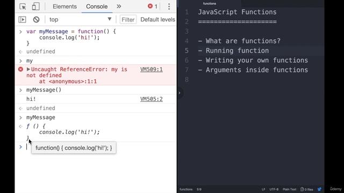This screenshot has height=193, width=344.
Task: Clear the console with the ban icon
Action: coord(36,19)
